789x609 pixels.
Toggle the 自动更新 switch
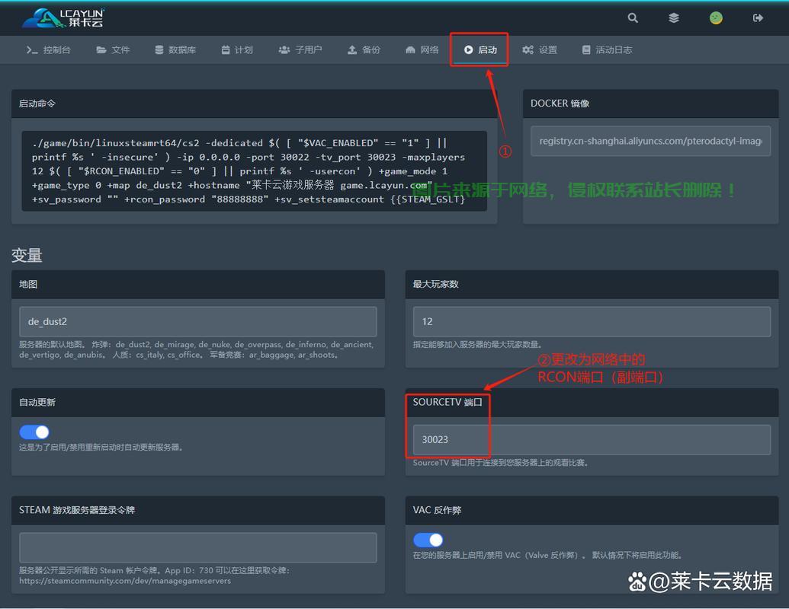pyautogui.click(x=34, y=432)
